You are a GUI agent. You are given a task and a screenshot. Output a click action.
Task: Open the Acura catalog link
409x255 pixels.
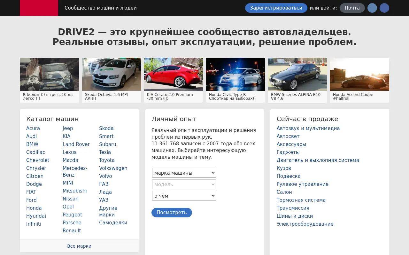33,128
